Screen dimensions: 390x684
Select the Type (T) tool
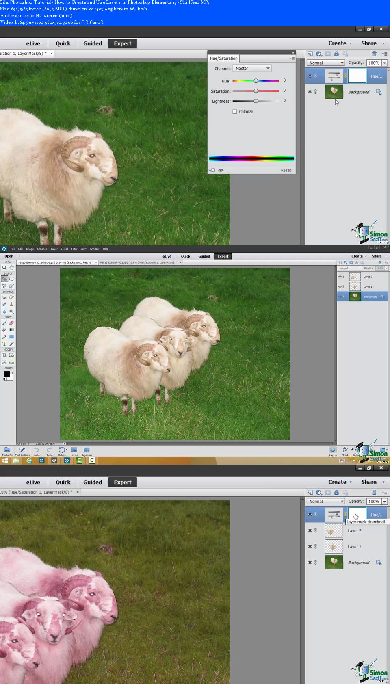pos(4,344)
